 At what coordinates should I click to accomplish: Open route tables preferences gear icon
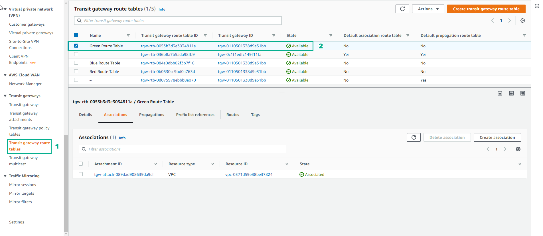(x=522, y=21)
